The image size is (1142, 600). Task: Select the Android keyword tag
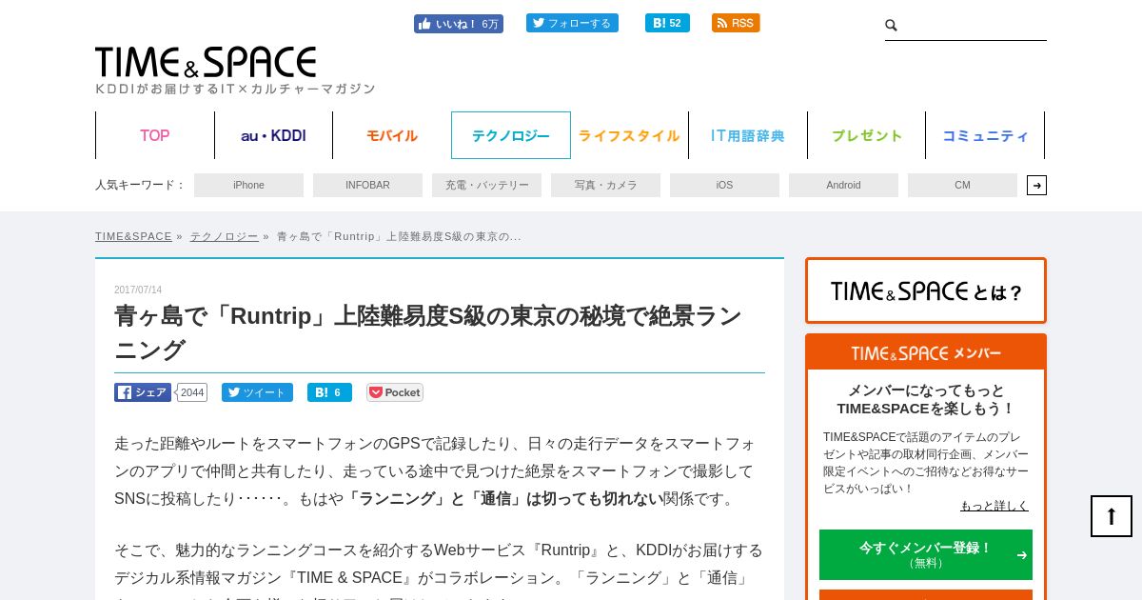pyautogui.click(x=843, y=185)
